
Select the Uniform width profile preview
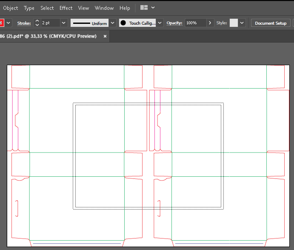pos(89,23)
